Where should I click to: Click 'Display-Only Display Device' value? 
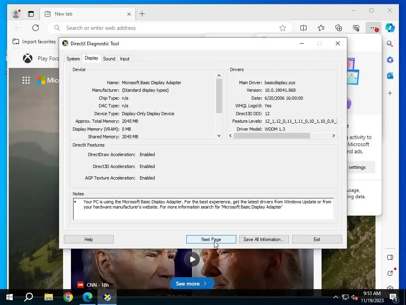point(148,113)
